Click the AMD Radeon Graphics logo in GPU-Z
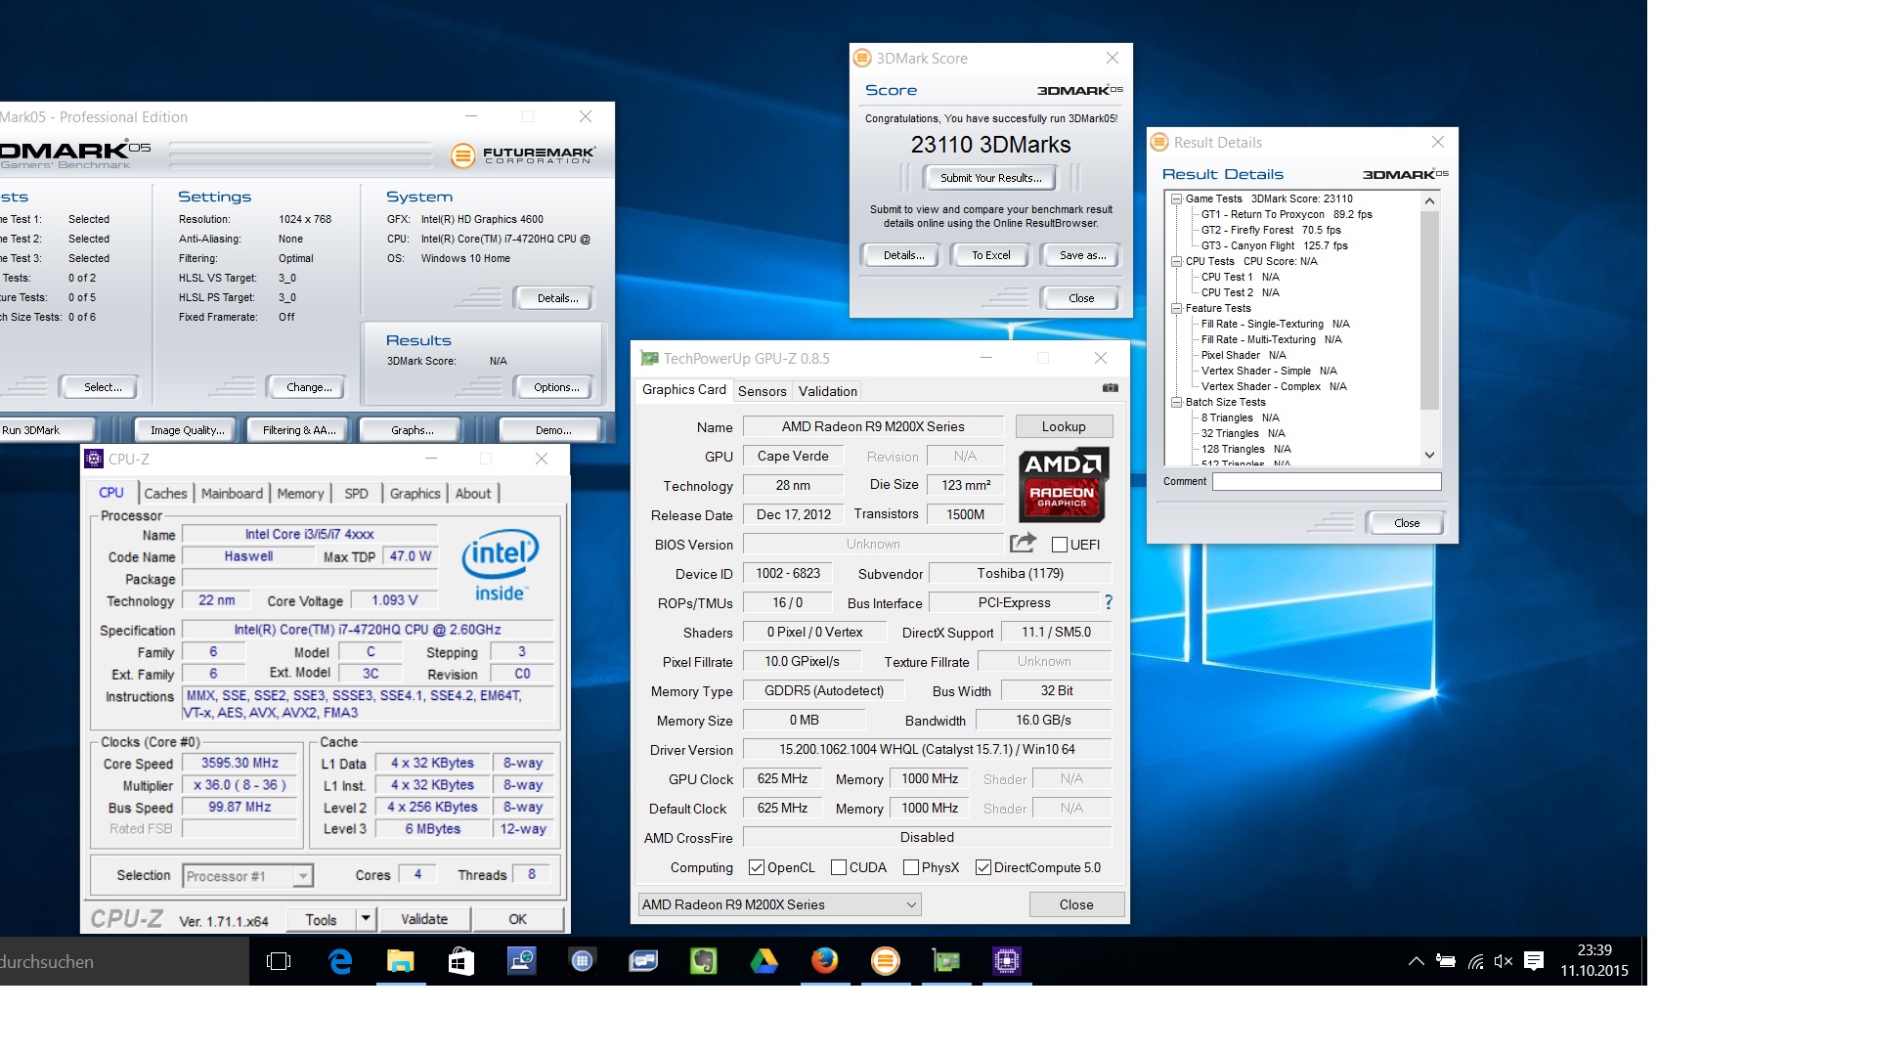1877x1056 pixels. pos(1064,484)
